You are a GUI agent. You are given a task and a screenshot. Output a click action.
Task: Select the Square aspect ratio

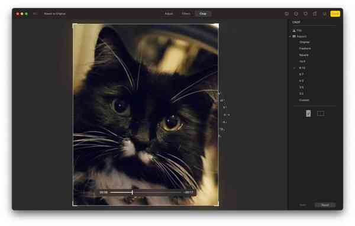point(304,55)
